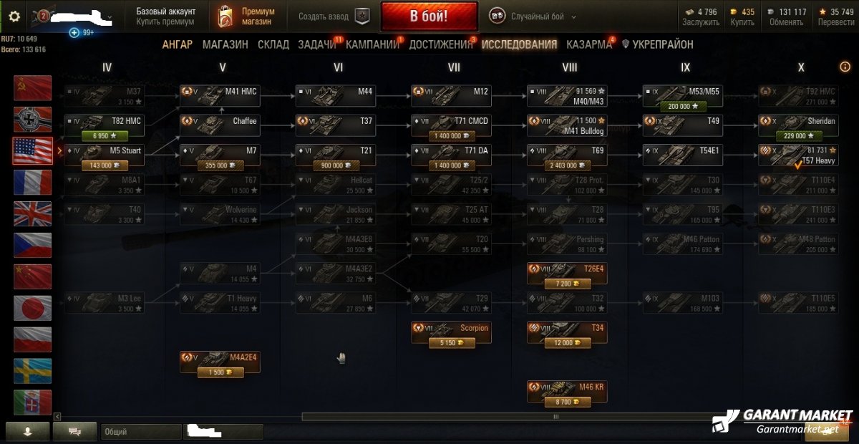Screen dimensions: 859x444
Task: Select the Japan nation flag
Action: tap(33, 308)
